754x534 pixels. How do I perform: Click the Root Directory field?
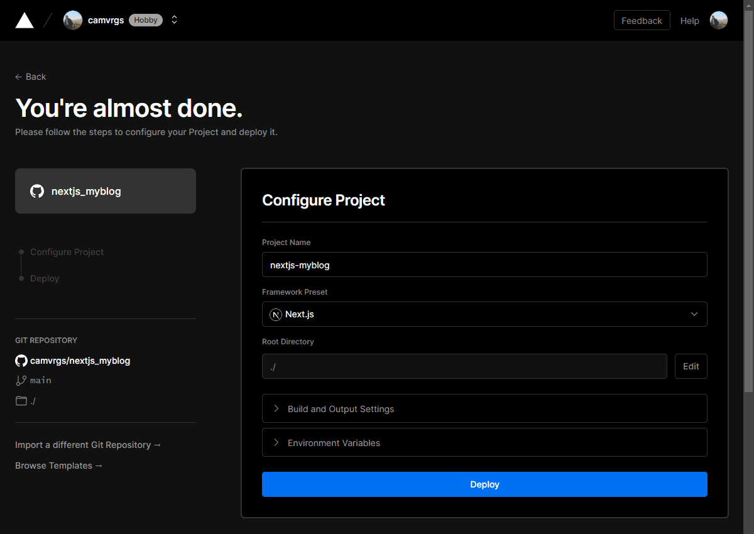point(464,366)
